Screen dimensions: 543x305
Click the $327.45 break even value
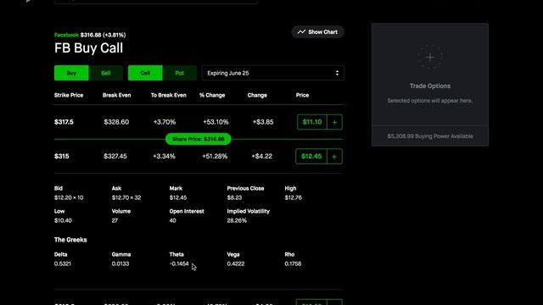(x=115, y=156)
